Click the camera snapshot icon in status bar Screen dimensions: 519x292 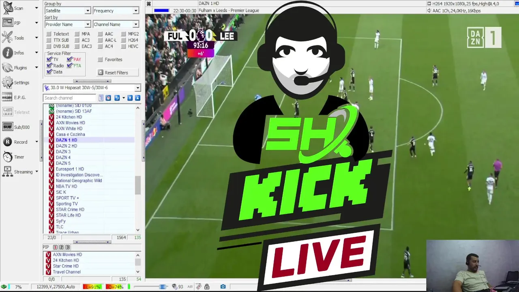point(223,287)
